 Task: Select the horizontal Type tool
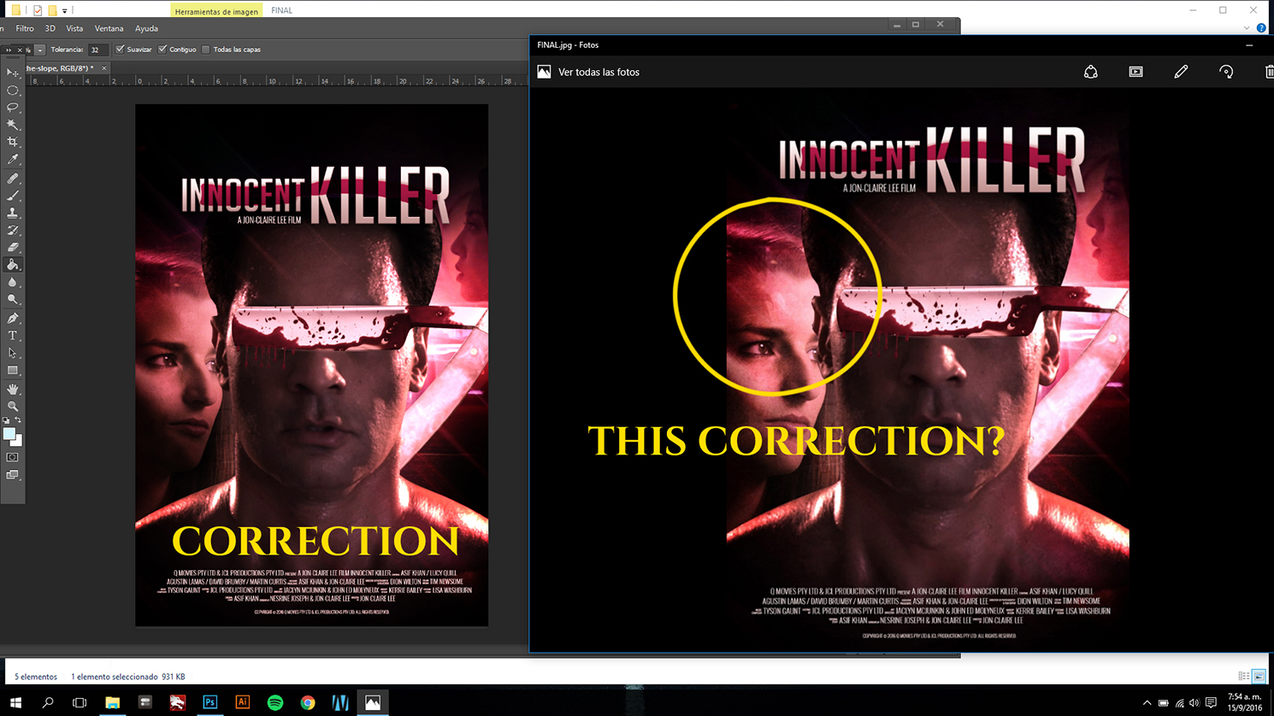(x=13, y=336)
